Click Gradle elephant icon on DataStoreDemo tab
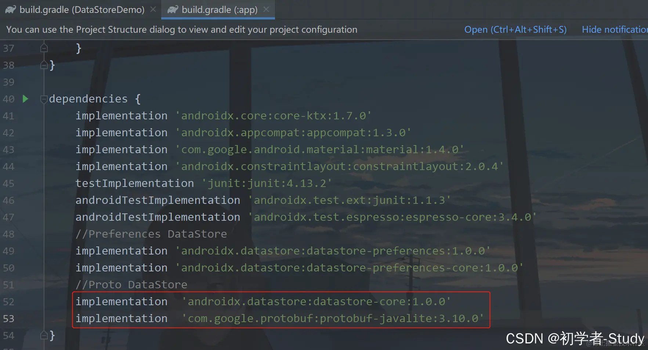648x350 pixels. (11, 10)
